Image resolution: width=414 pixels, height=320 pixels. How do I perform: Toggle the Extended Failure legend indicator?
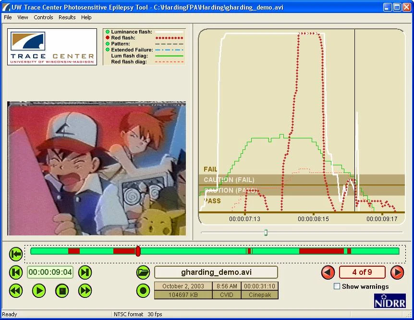(108, 50)
